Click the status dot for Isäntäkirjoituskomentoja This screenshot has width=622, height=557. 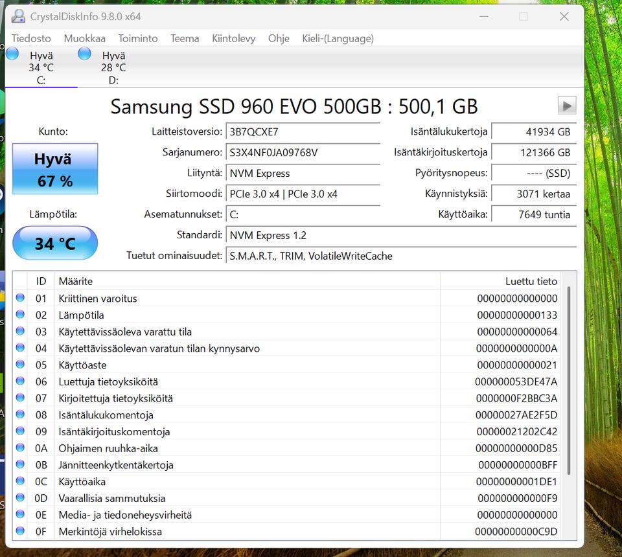pos(20,431)
